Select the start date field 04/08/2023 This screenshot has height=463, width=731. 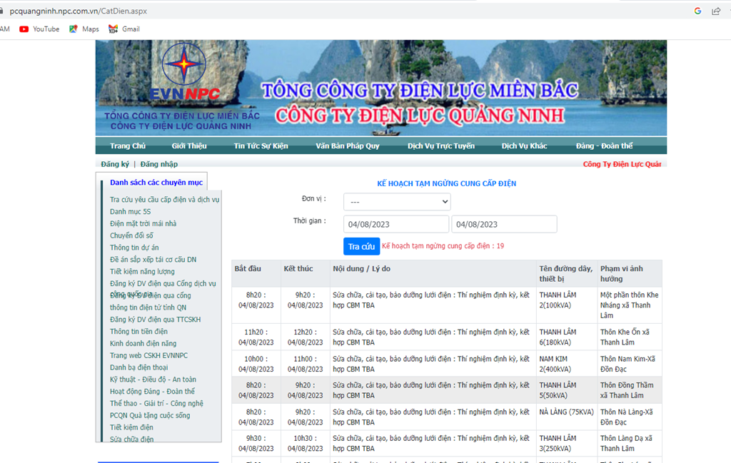pos(396,224)
